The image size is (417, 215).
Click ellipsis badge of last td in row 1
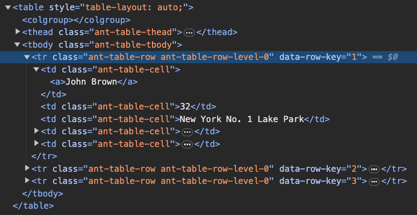188,144
